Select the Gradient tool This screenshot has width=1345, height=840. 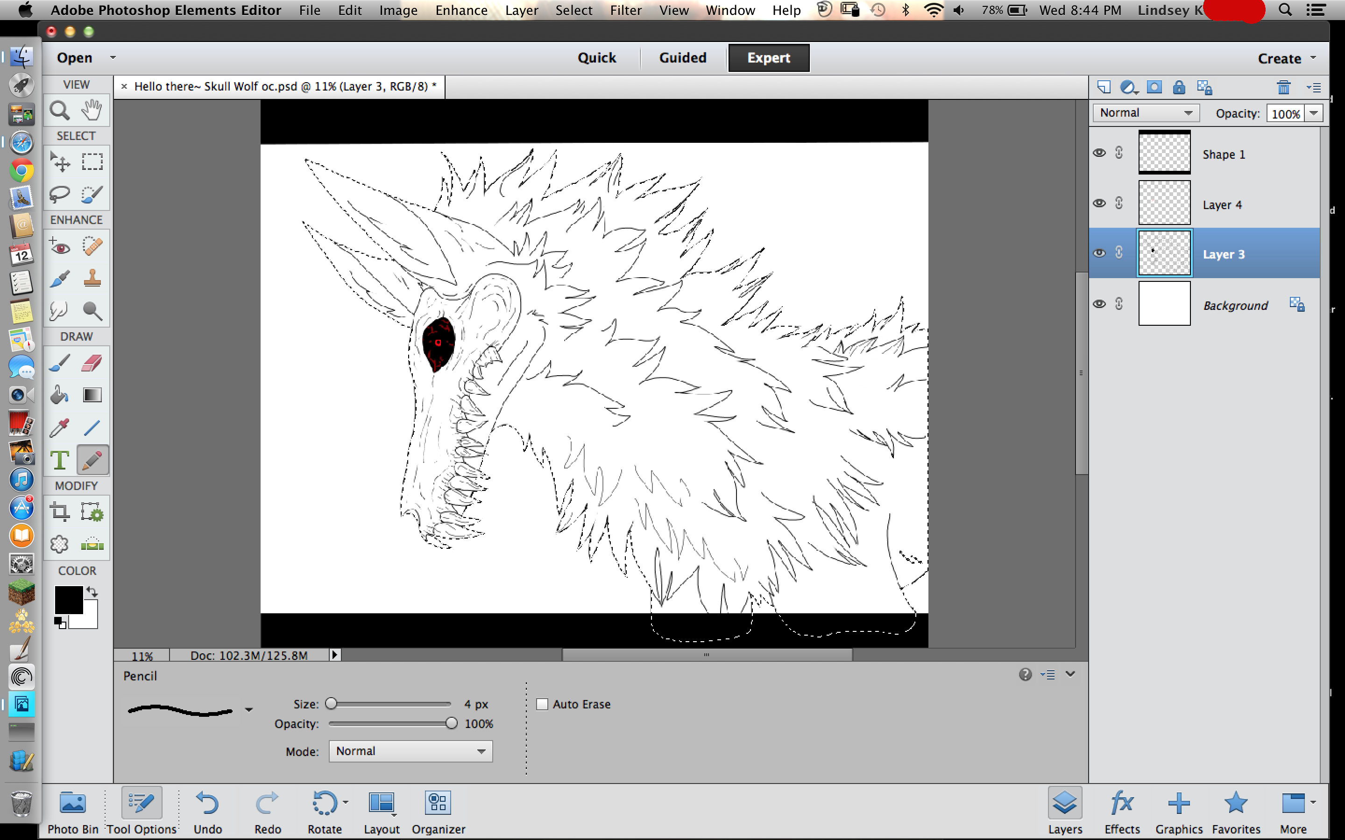[92, 395]
